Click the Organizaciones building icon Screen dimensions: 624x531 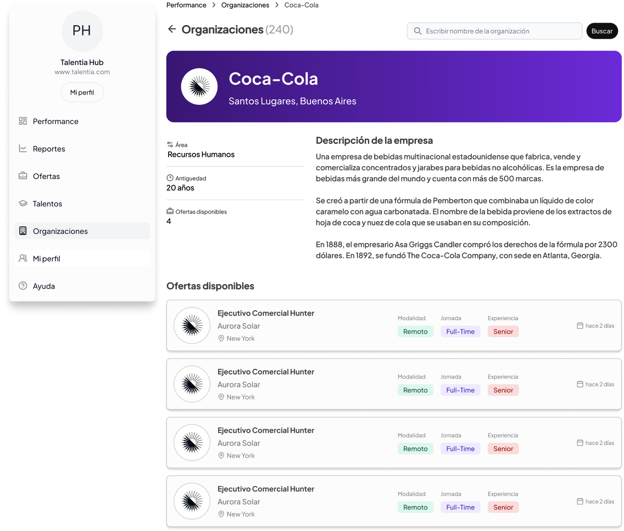point(23,231)
